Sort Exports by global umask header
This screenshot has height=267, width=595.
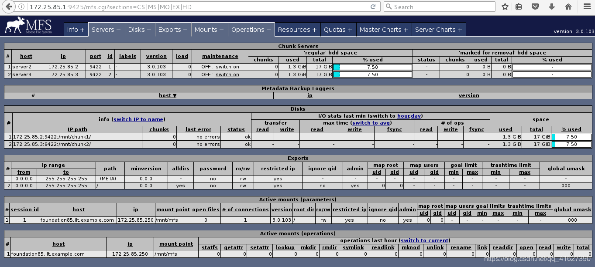566,169
